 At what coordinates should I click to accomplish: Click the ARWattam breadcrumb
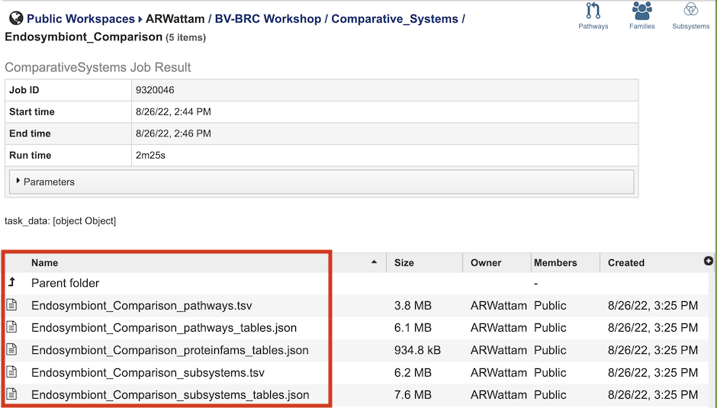click(175, 19)
